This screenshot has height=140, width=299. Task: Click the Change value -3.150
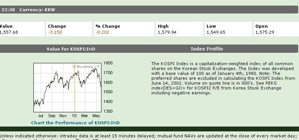point(55,32)
